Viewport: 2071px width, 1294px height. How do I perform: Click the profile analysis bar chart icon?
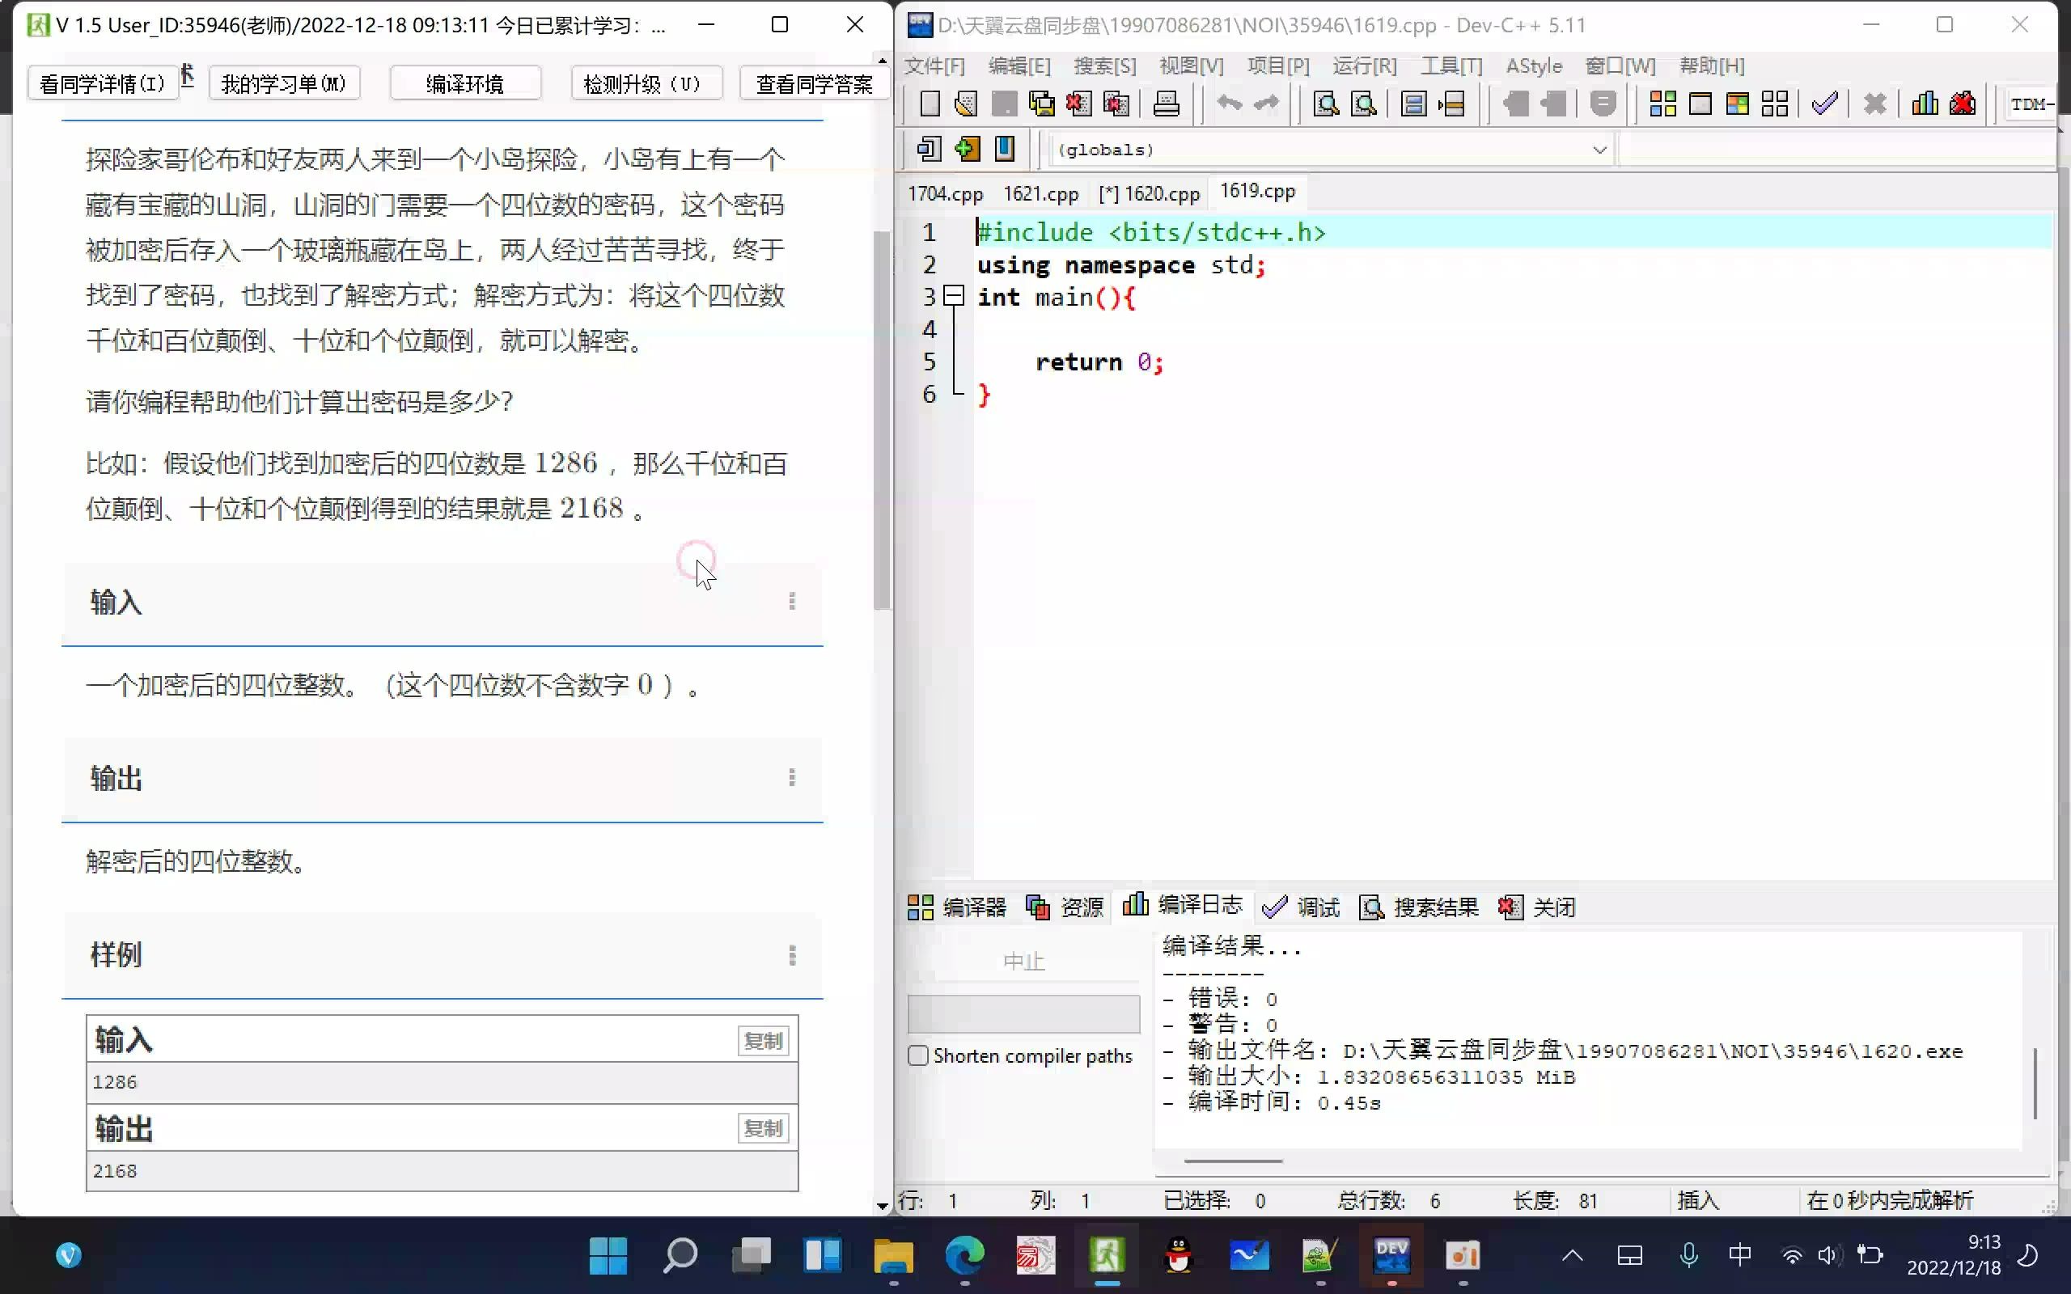pos(1925,104)
